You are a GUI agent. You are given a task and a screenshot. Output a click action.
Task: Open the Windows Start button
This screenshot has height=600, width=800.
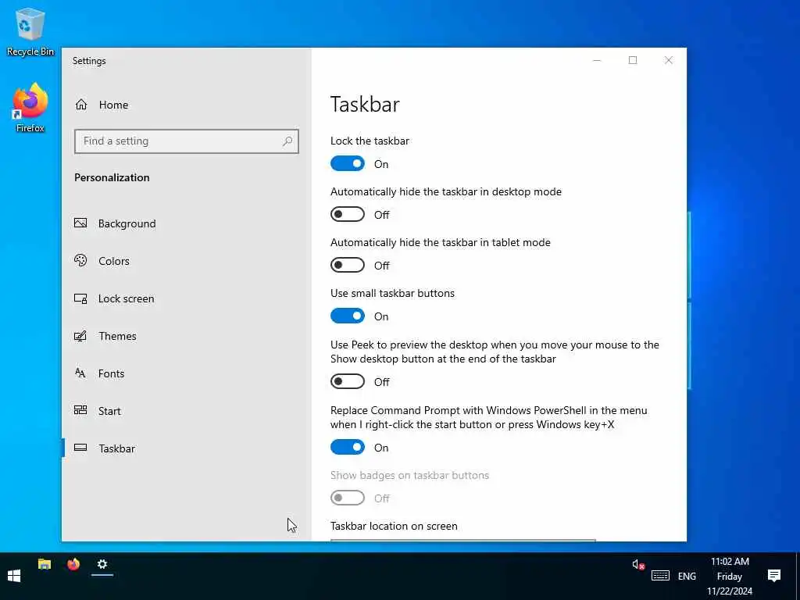click(x=14, y=576)
